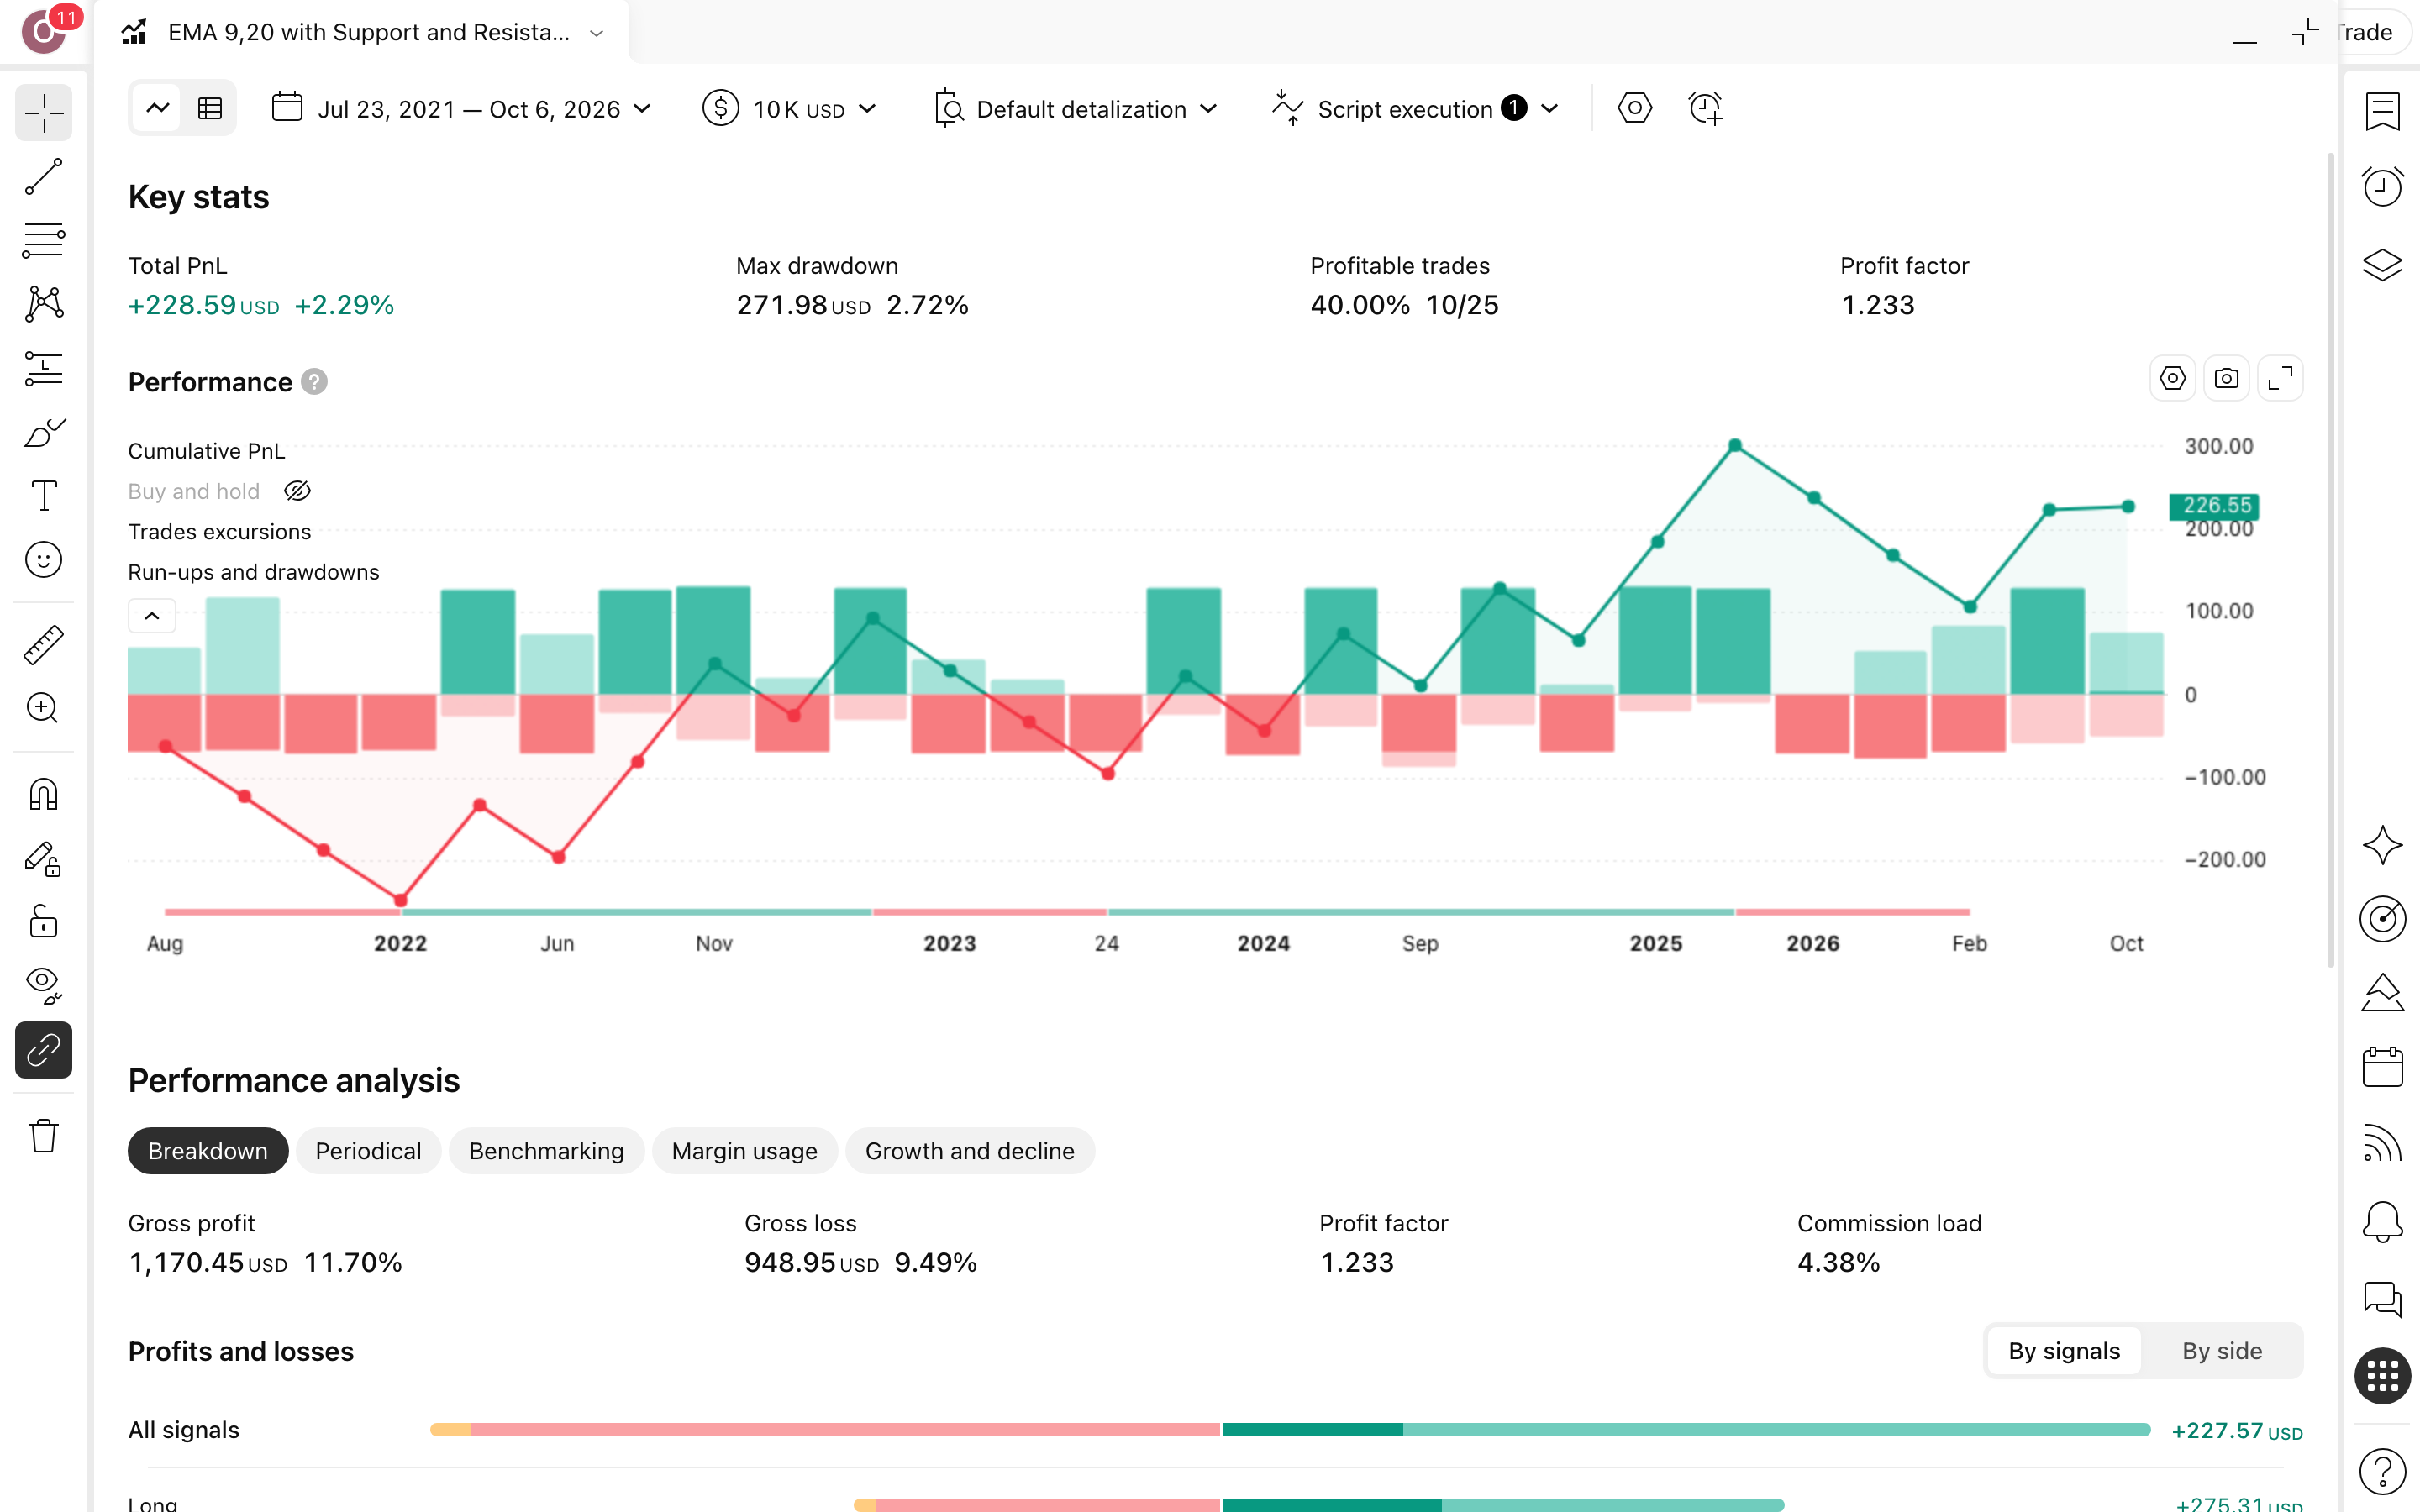
Task: Select the ruler measure tool
Action: pos(44,645)
